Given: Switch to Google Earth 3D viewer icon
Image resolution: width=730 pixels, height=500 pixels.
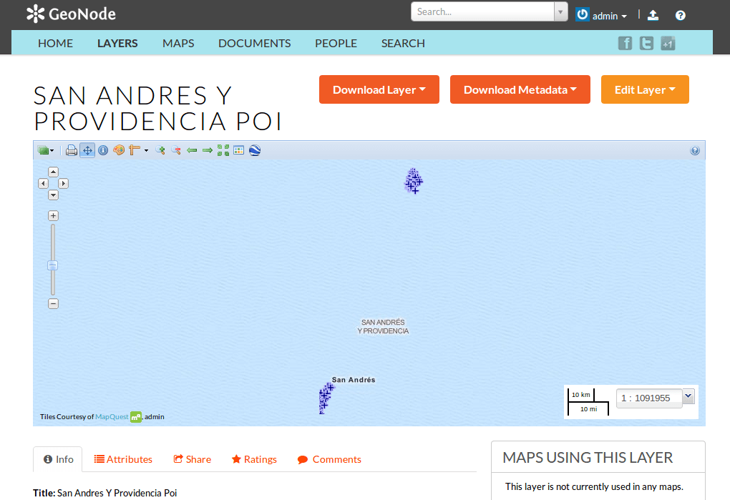Looking at the screenshot, I should pos(255,150).
